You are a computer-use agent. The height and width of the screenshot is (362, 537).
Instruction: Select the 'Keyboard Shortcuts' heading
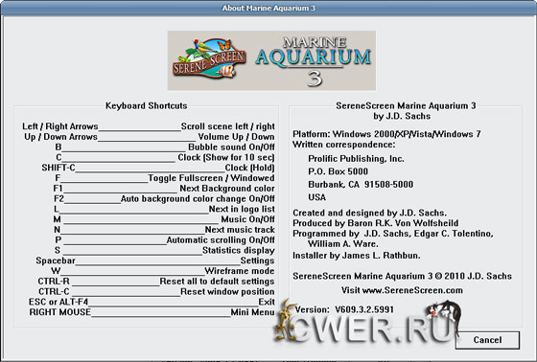click(146, 105)
